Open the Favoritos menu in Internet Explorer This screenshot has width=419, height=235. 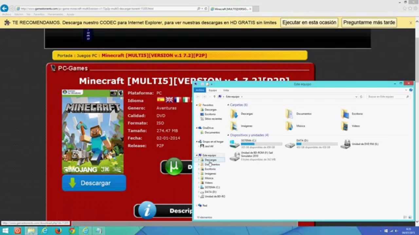click(39, 14)
